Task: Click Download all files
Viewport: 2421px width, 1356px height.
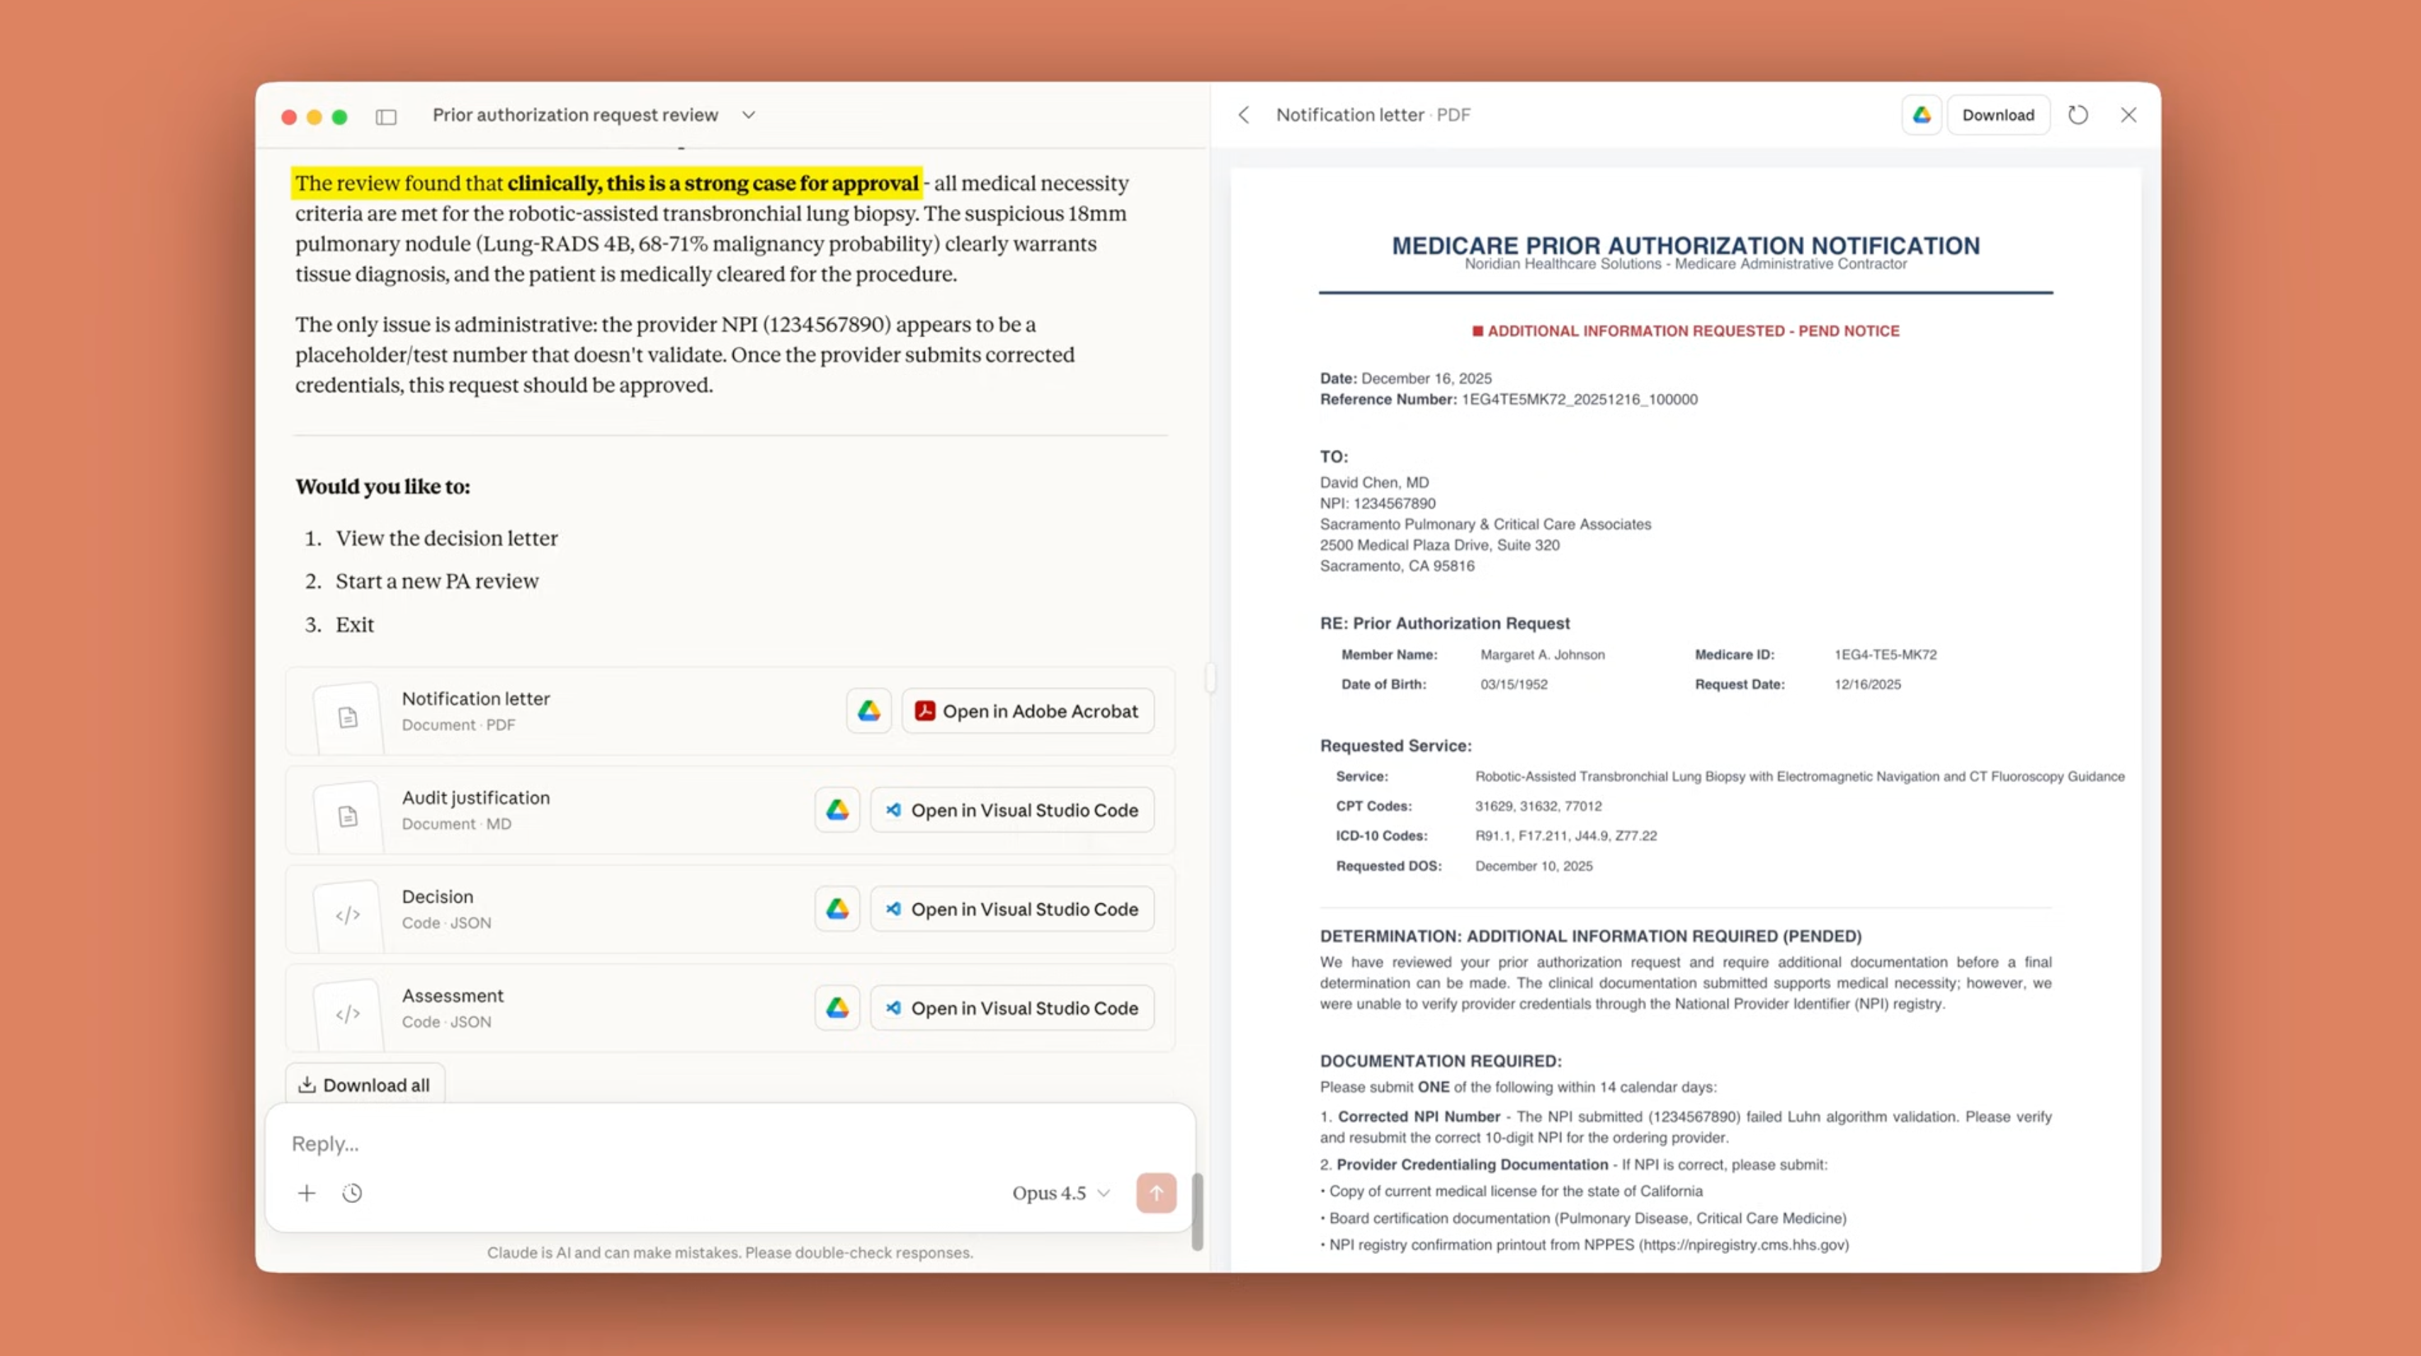Action: 365,1085
